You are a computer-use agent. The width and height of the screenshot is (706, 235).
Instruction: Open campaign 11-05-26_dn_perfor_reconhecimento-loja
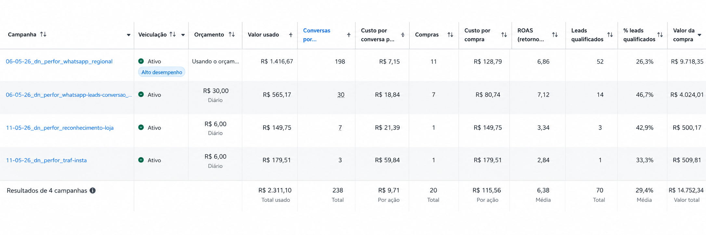coord(60,128)
